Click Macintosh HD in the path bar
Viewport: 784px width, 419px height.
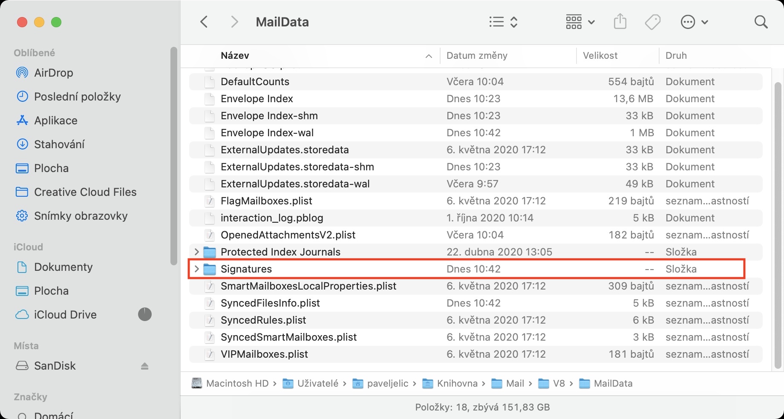(x=237, y=384)
